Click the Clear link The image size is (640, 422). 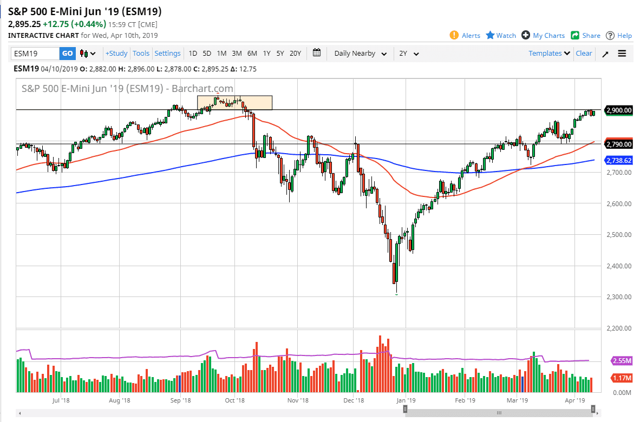click(x=584, y=53)
